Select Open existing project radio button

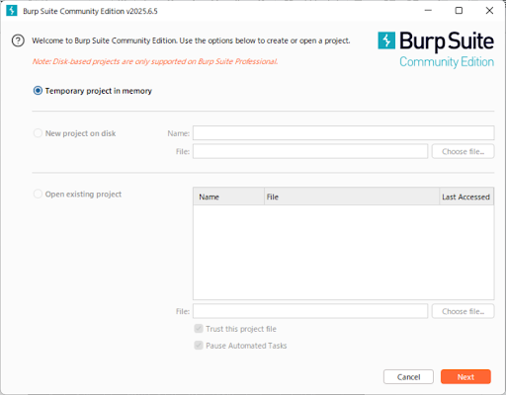tap(38, 194)
